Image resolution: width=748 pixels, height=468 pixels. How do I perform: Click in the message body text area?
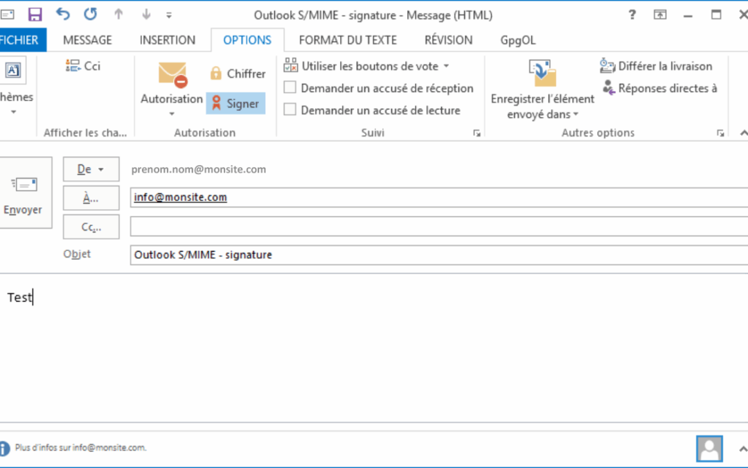click(374, 349)
